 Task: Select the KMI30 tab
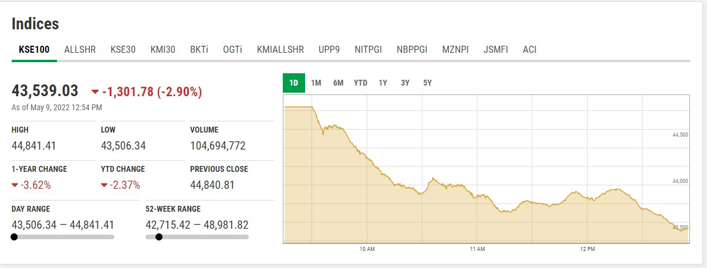[x=163, y=50]
